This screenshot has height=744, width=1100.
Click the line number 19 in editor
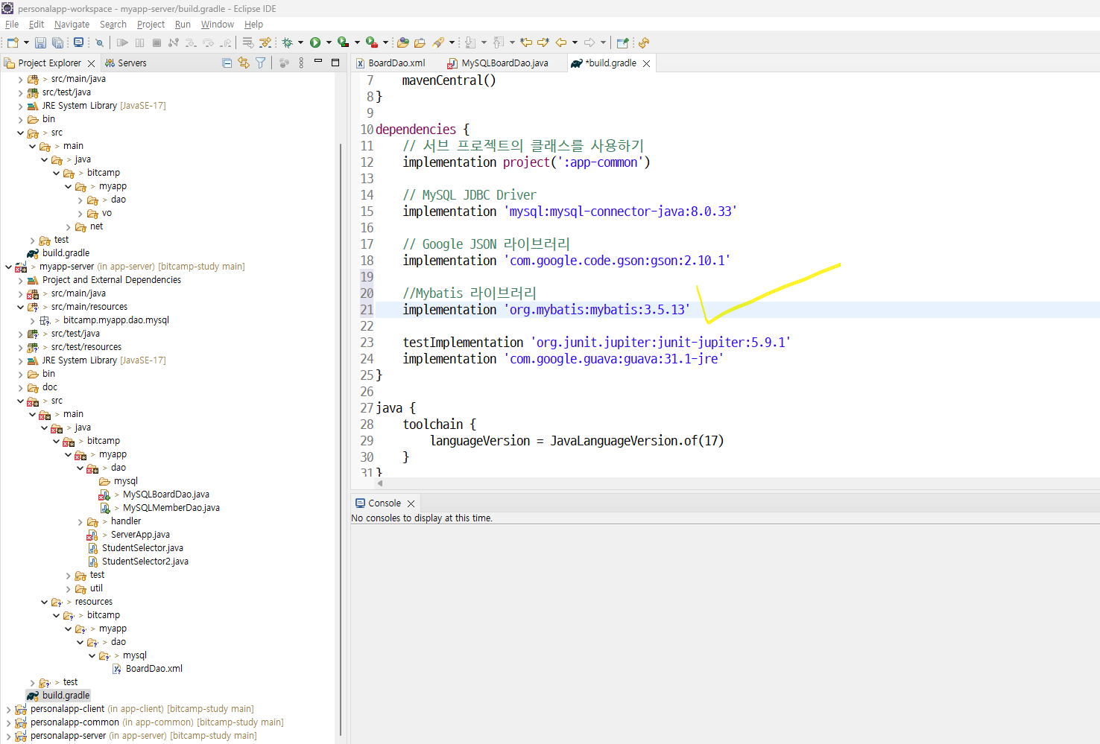tap(367, 277)
